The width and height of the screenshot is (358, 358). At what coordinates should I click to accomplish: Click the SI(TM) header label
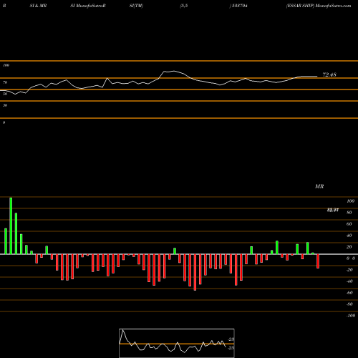click(136, 6)
